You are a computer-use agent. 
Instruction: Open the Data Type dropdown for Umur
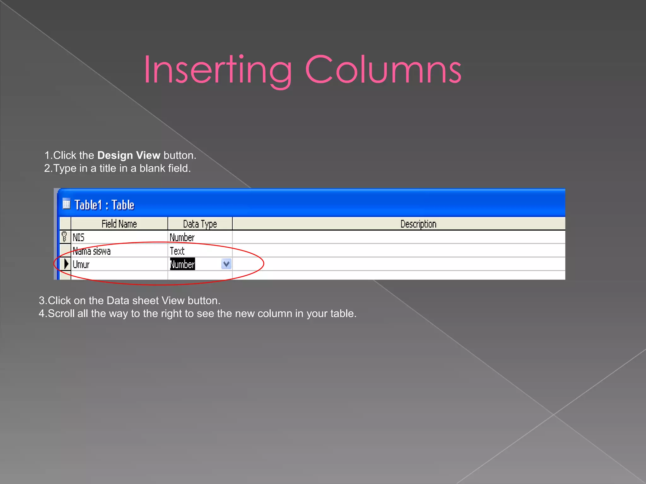tap(226, 264)
